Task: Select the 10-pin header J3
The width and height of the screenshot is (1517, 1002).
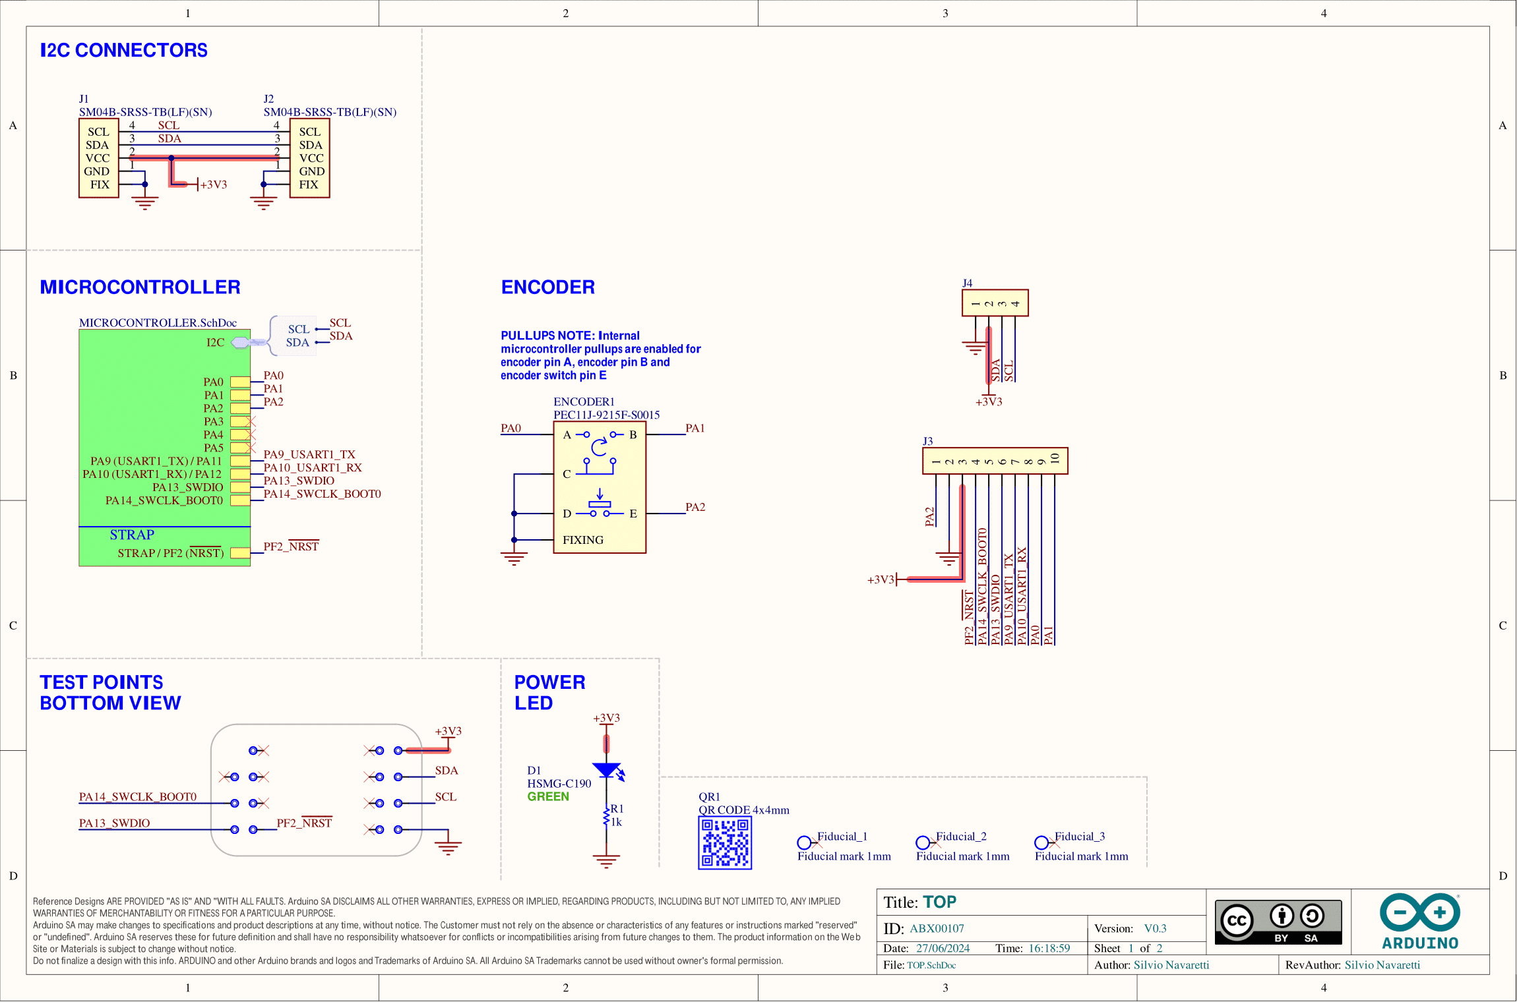Action: point(996,461)
